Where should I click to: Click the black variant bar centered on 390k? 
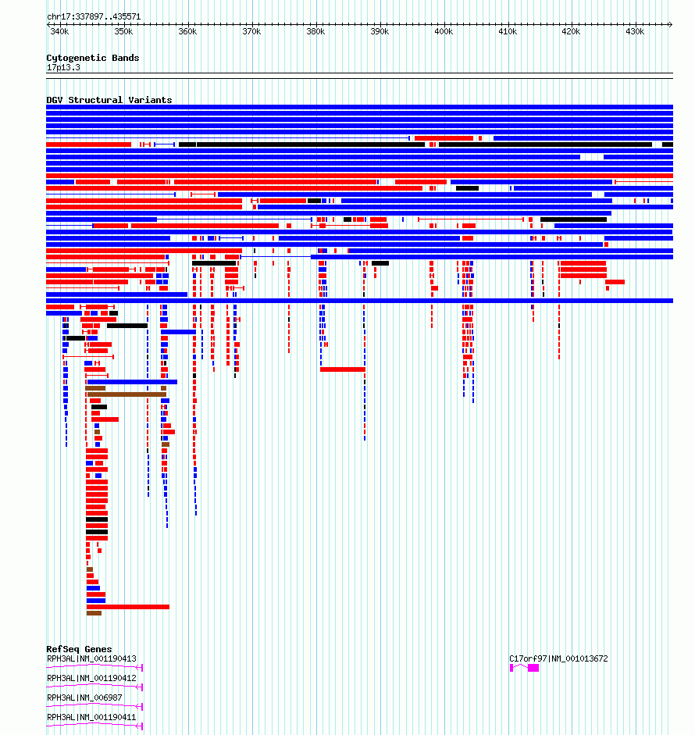click(x=380, y=263)
